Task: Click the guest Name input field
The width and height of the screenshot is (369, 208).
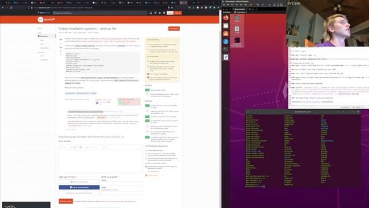Action: pos(122,183)
